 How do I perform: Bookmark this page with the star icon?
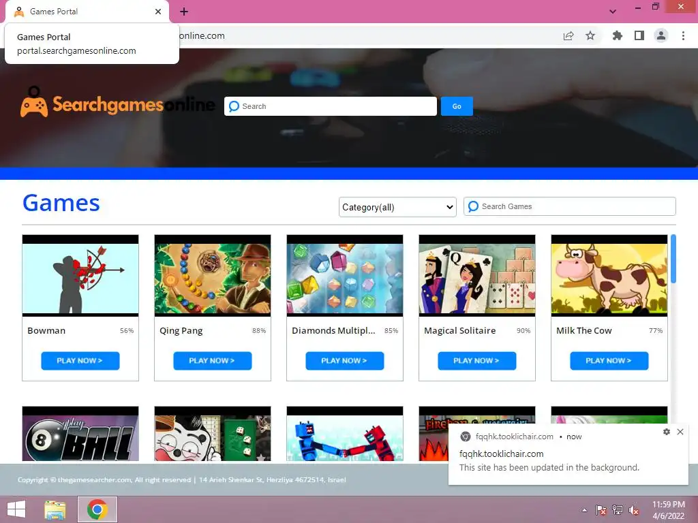coord(590,36)
